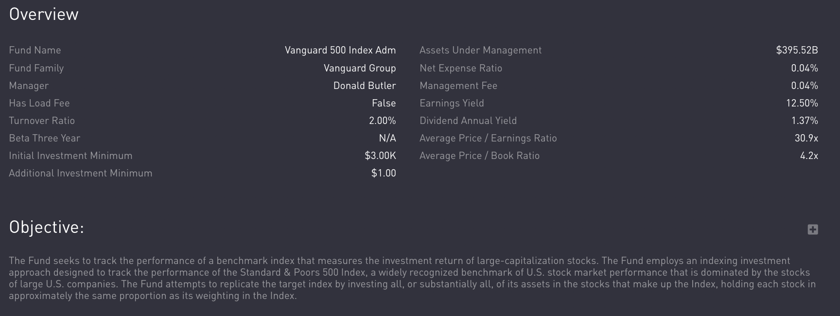Expand the Objective section plus icon
The image size is (840, 316).
click(813, 229)
